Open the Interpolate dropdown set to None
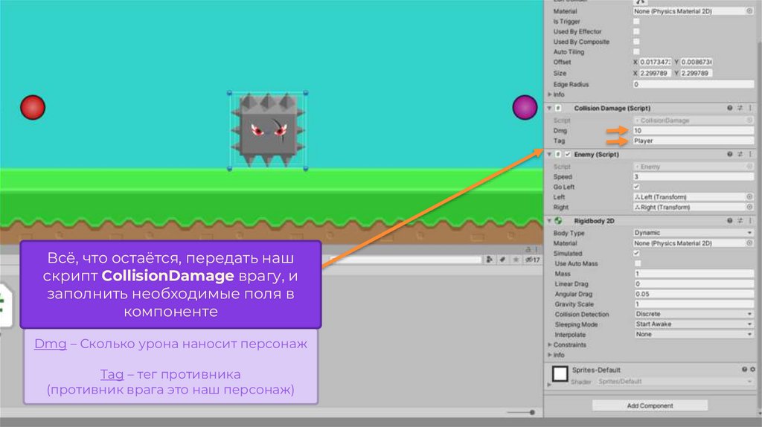 [694, 334]
